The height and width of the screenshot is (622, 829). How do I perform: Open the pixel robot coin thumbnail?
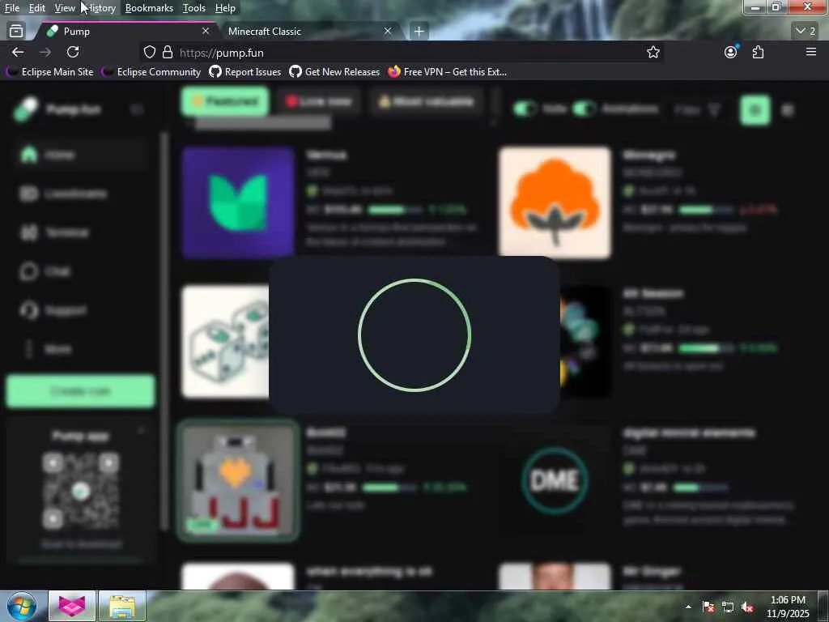click(x=238, y=480)
